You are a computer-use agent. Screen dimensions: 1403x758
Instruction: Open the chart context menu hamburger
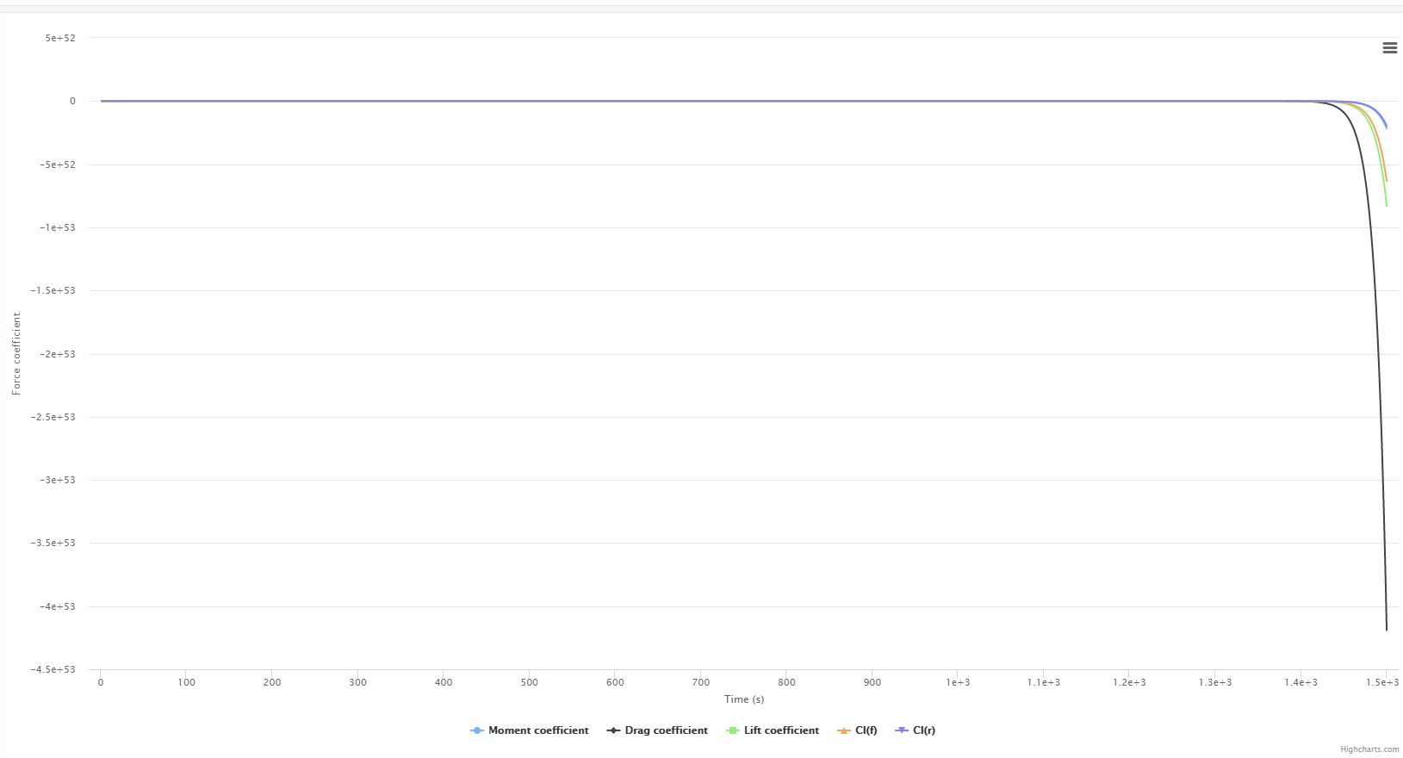click(x=1389, y=48)
